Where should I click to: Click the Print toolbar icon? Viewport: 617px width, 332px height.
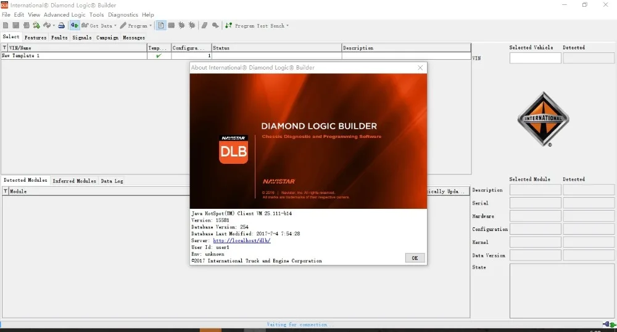(x=61, y=25)
